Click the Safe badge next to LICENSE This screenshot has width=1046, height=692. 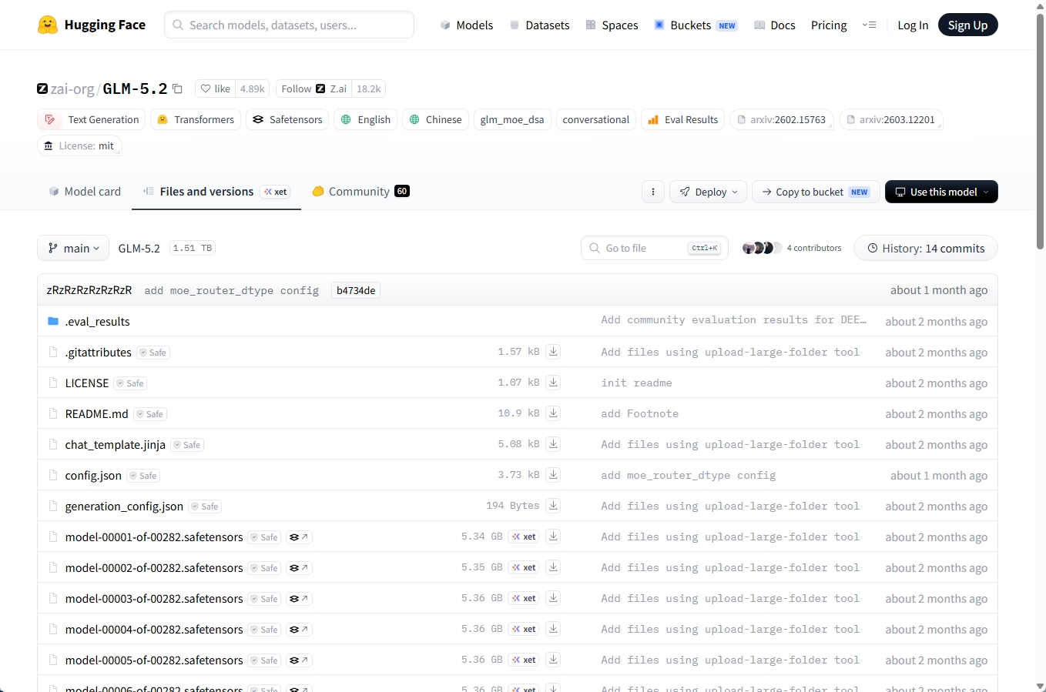point(131,383)
